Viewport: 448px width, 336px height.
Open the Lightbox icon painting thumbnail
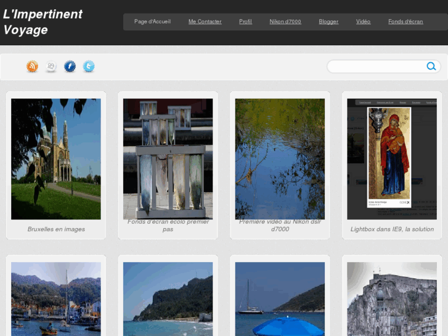pyautogui.click(x=392, y=159)
